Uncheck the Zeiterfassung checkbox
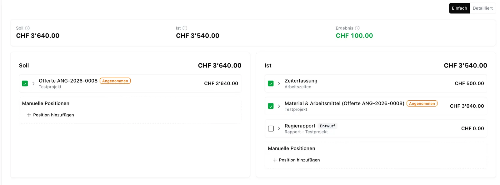Screen dimensions: 500x185 (x=271, y=83)
